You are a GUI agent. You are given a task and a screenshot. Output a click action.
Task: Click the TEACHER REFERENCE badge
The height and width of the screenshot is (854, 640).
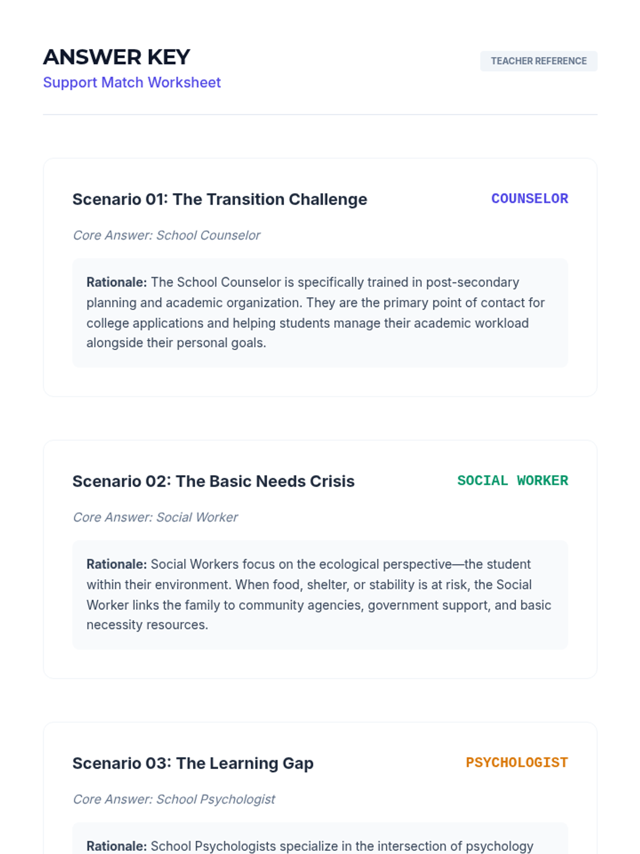[x=539, y=61]
